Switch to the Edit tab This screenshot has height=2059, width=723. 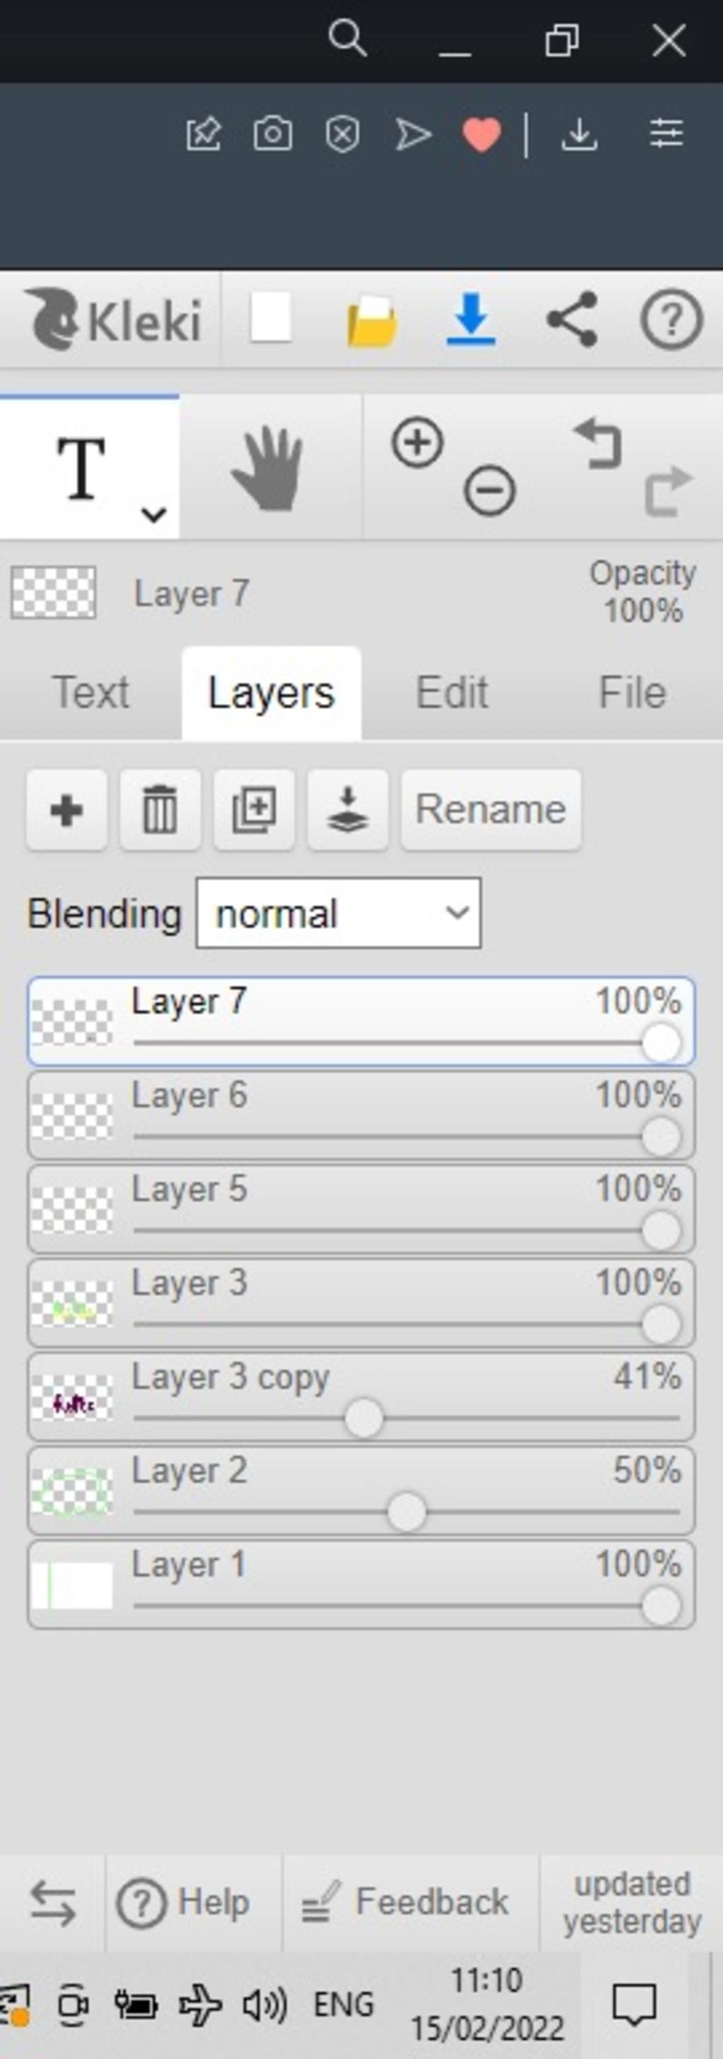451,692
